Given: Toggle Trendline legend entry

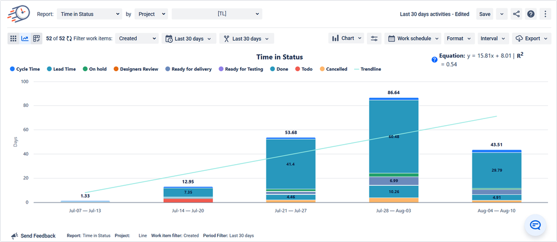Looking at the screenshot, I should pos(367,69).
